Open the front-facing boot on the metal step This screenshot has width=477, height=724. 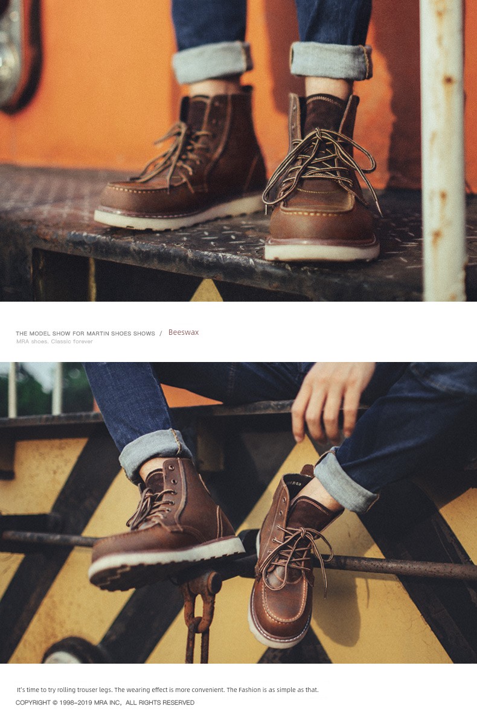(x=321, y=178)
